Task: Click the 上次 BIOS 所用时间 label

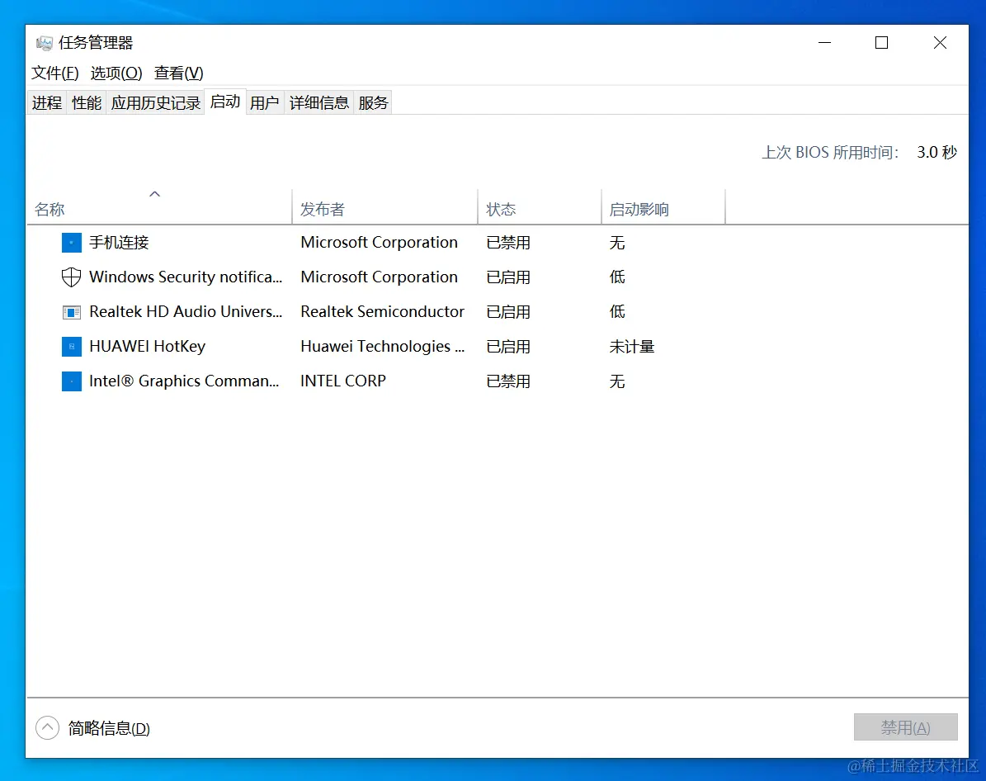Action: [830, 152]
